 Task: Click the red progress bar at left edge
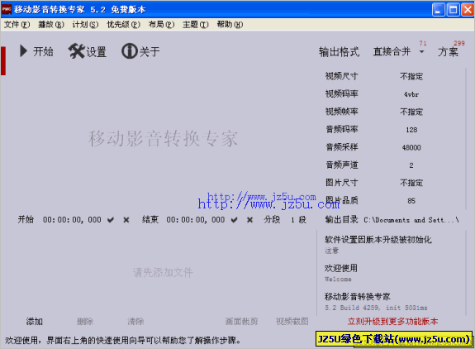pos(3,60)
